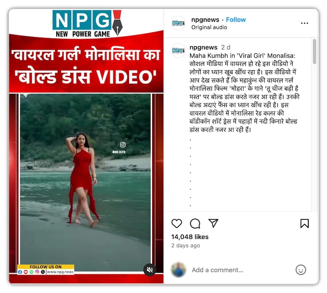Click the npgnews header profile avatar

pyautogui.click(x=178, y=23)
